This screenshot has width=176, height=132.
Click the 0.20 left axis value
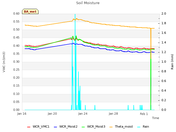(16, 78)
